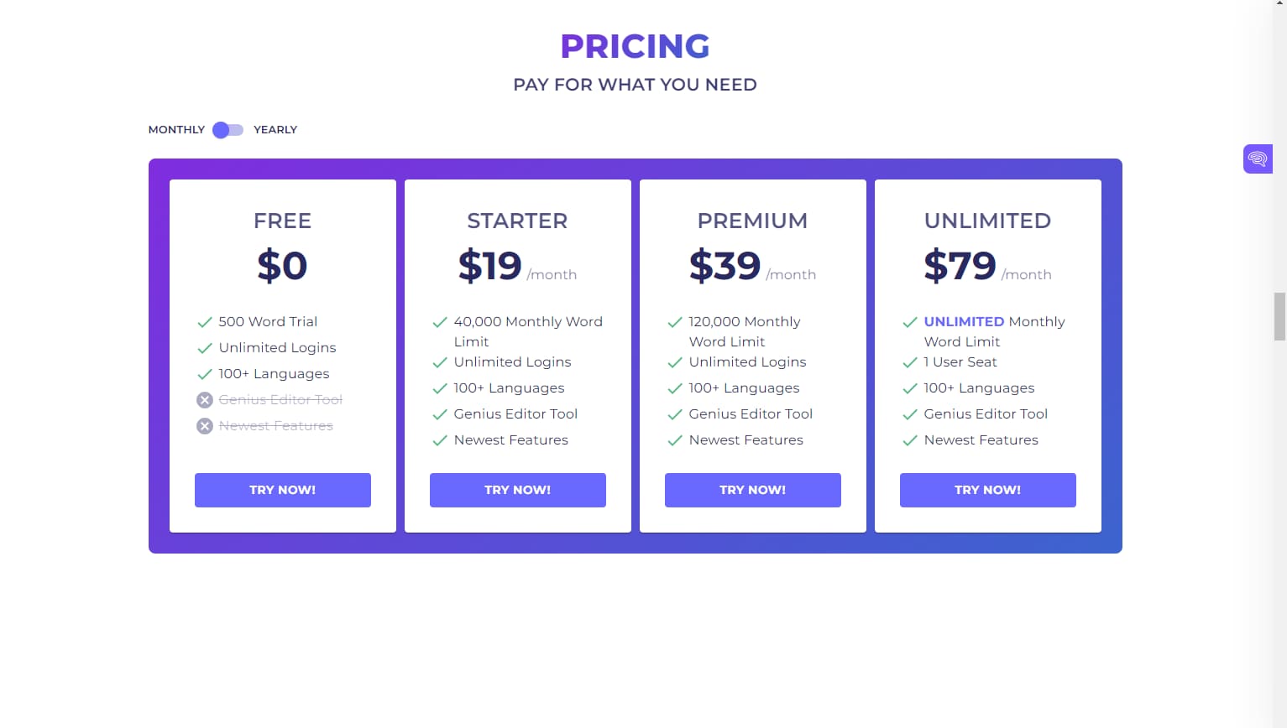Screen dimensions: 1287x728
Task: Select the MONTHLY billing label
Action: tap(176, 130)
